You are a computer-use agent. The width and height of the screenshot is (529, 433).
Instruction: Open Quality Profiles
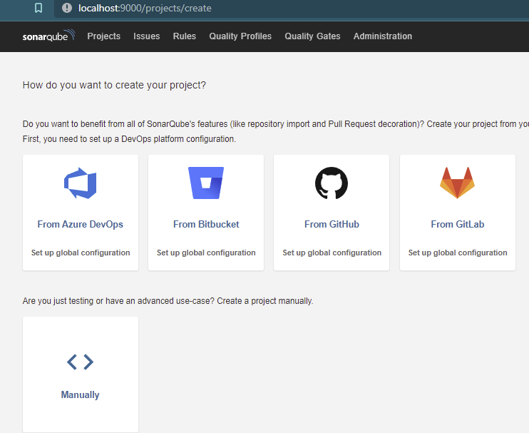240,36
